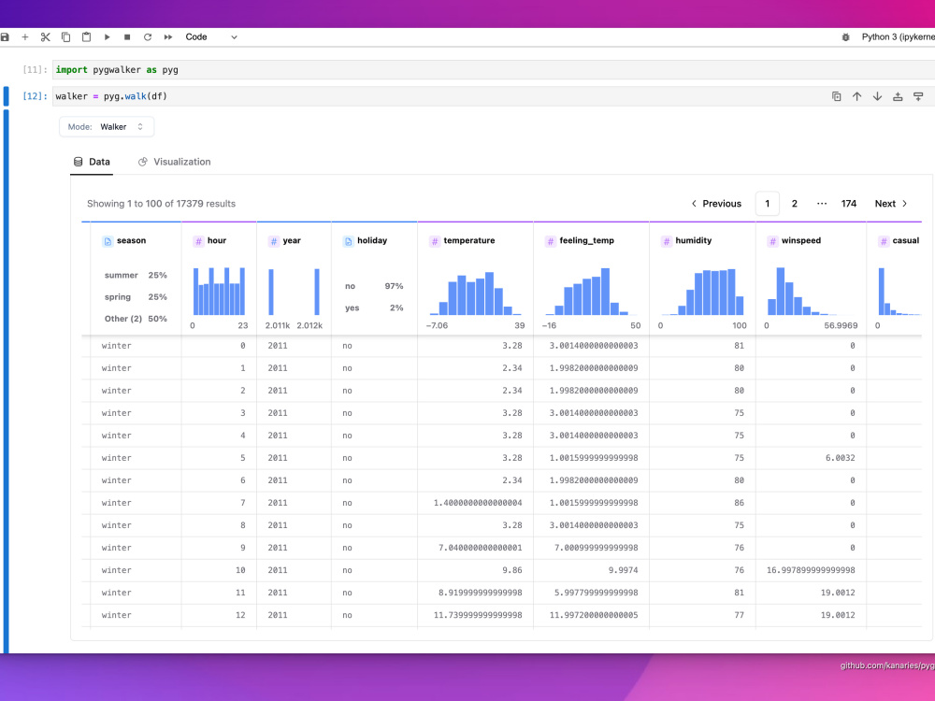Go to the Previous page

click(716, 203)
